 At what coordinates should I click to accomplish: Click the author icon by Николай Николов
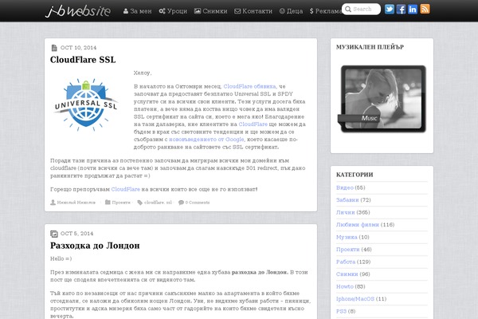coord(53,203)
